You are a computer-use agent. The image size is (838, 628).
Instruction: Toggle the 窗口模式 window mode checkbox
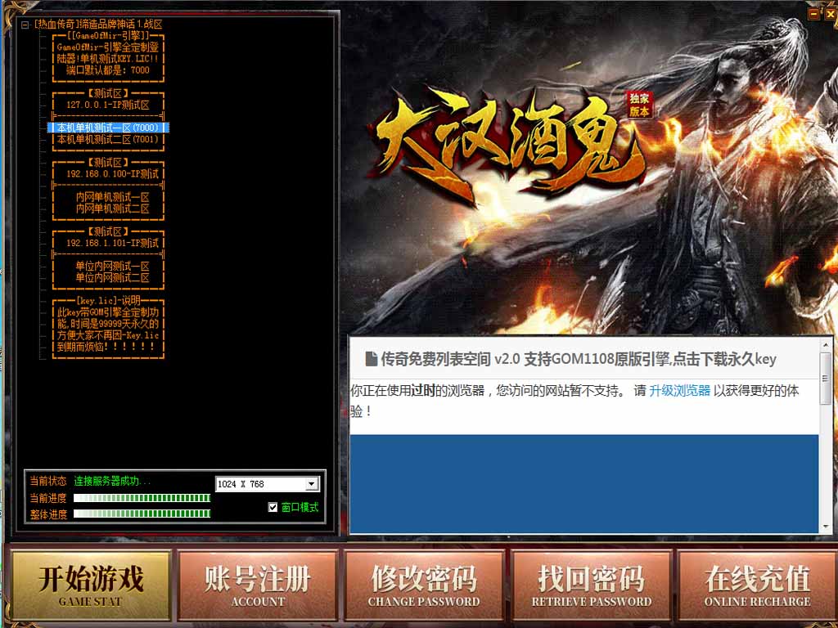tap(273, 507)
